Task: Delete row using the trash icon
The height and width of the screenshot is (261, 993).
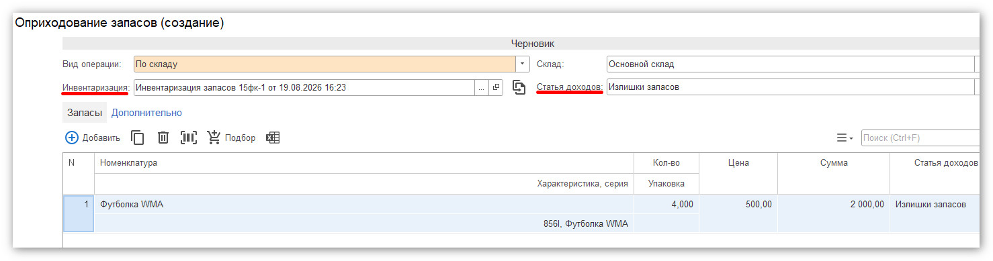Action: coord(163,138)
